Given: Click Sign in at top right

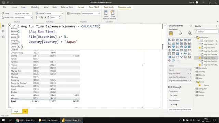Looking at the screenshot, I should click(192, 2).
